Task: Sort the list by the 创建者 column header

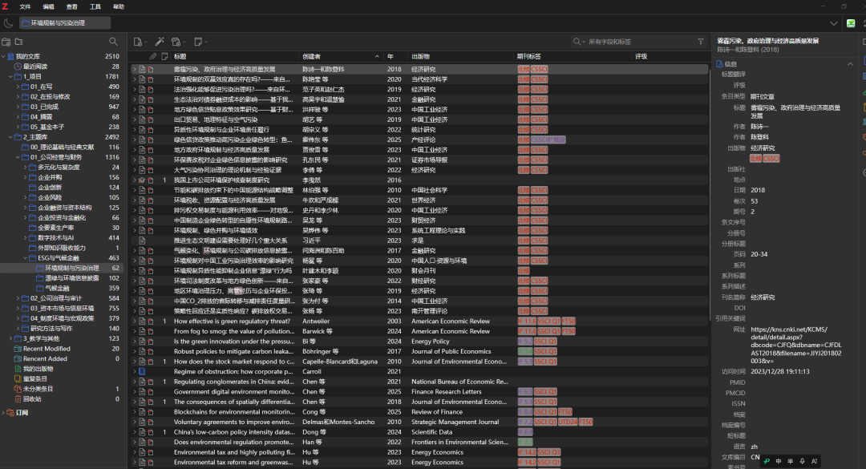Action: [340, 56]
